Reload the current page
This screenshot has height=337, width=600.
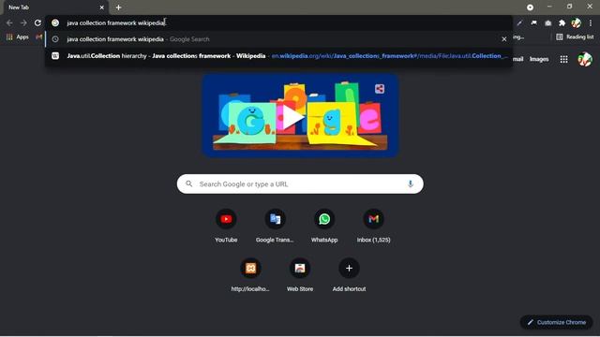click(37, 22)
